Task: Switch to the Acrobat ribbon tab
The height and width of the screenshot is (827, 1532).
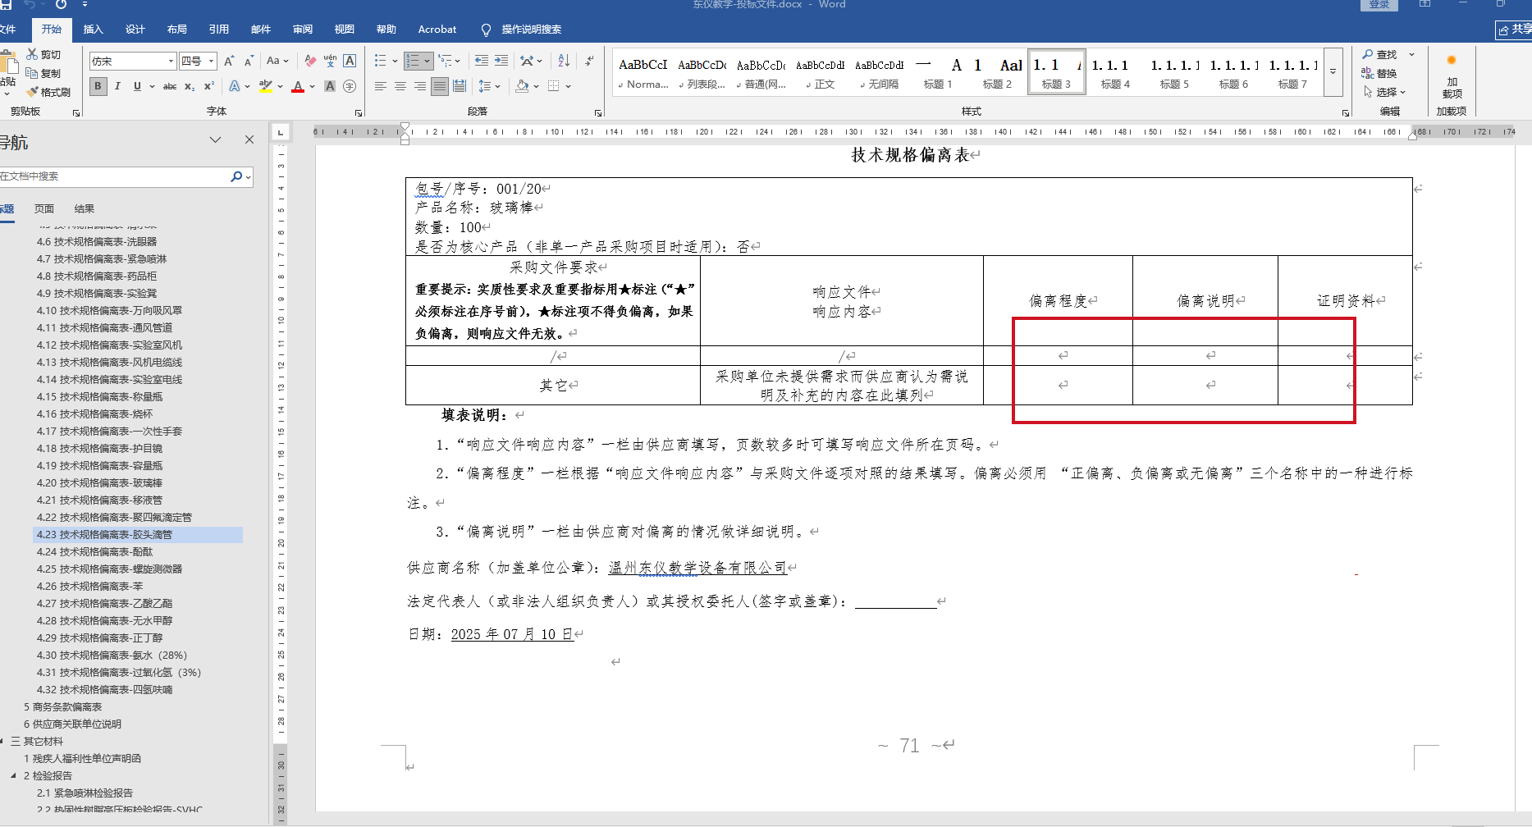Action: (437, 30)
